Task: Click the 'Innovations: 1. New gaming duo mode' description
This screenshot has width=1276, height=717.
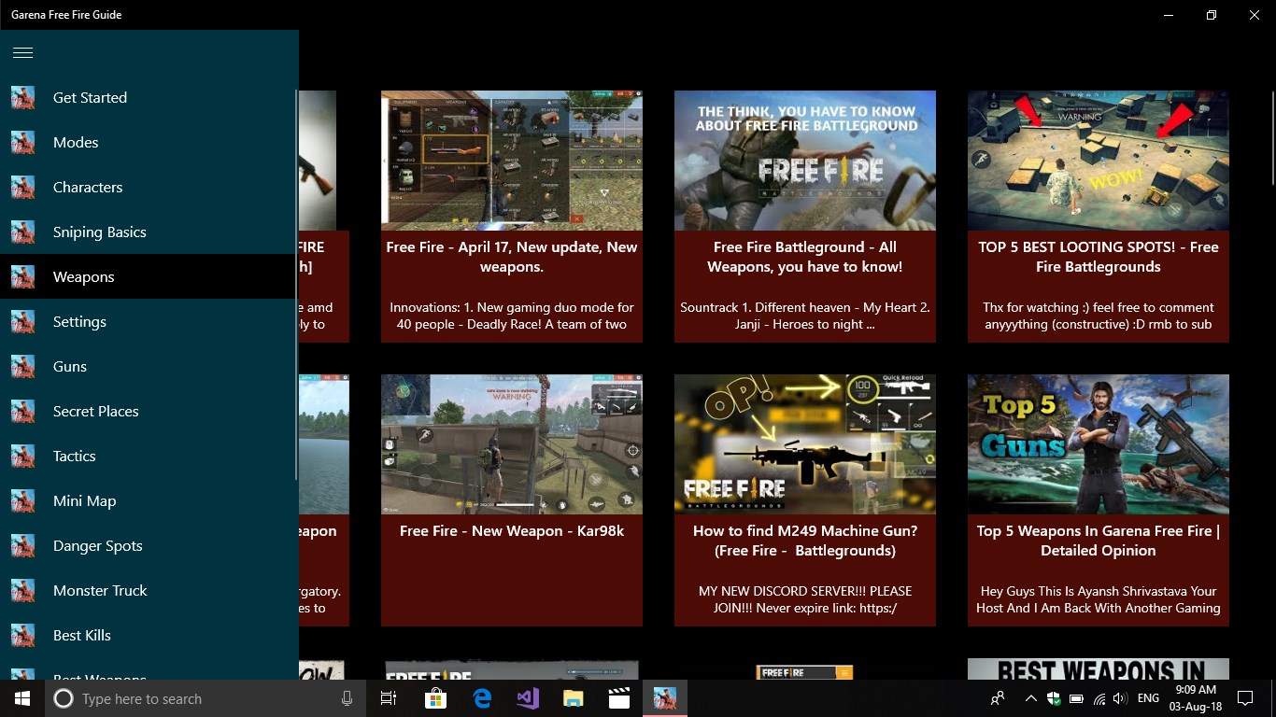Action: click(512, 316)
